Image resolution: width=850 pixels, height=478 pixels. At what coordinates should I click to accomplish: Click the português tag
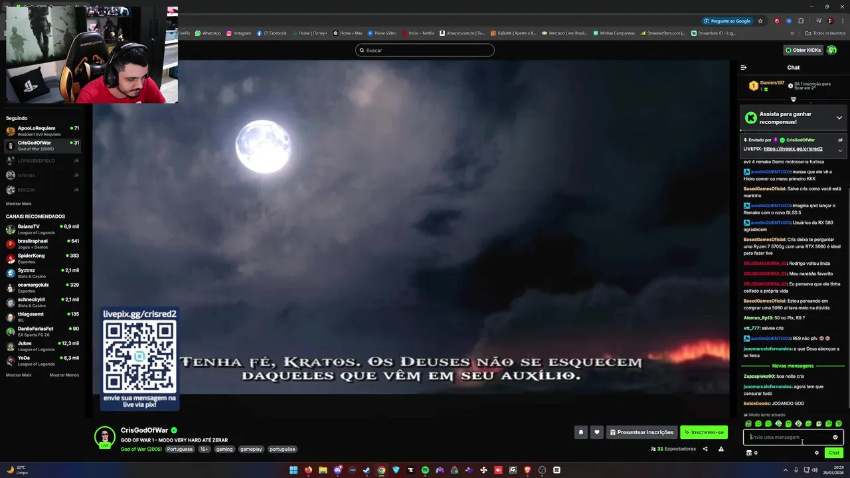282,449
